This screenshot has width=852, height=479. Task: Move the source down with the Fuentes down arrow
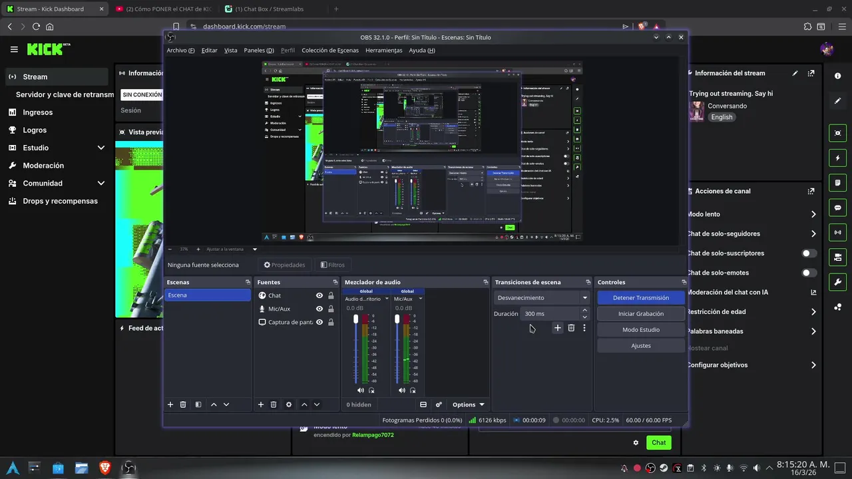tap(317, 404)
